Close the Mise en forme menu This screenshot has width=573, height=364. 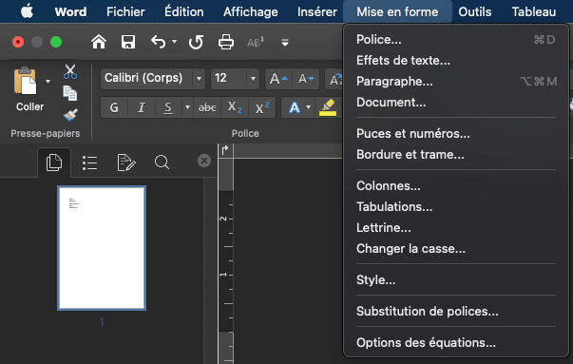click(x=397, y=11)
